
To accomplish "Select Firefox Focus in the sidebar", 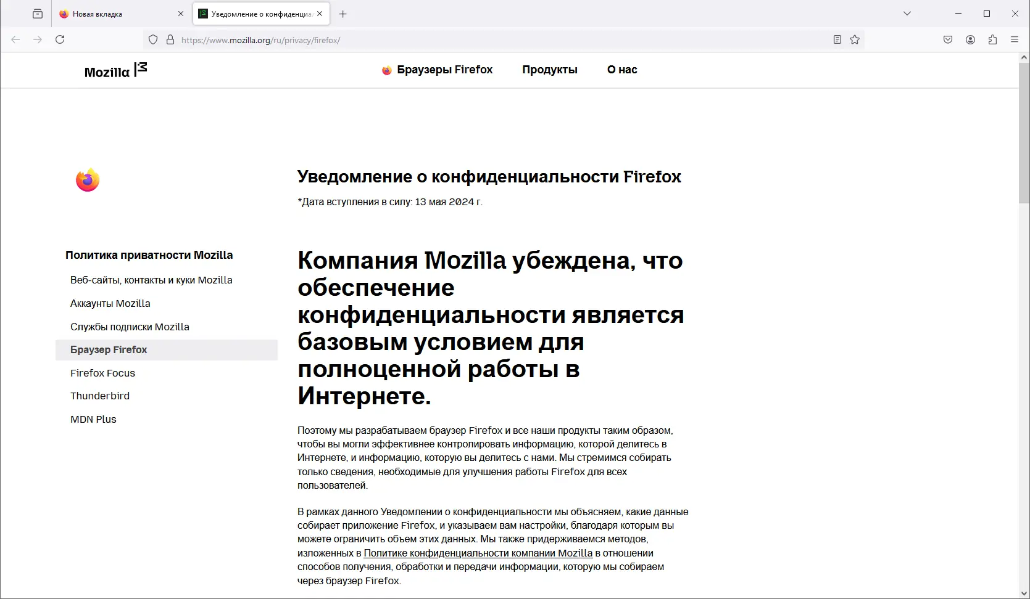I will click(102, 373).
